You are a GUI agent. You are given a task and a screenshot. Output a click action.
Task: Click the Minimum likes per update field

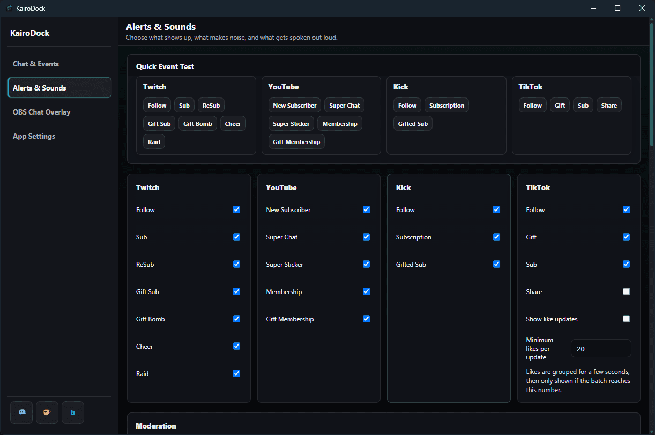601,349
